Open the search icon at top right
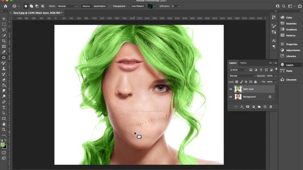The width and height of the screenshot is (303, 170). [x=284, y=6]
